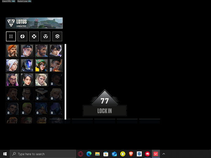This screenshot has height=158, width=211.
Task: Click the locked Chamber agent portrait
Action: pyautogui.click(x=27, y=94)
